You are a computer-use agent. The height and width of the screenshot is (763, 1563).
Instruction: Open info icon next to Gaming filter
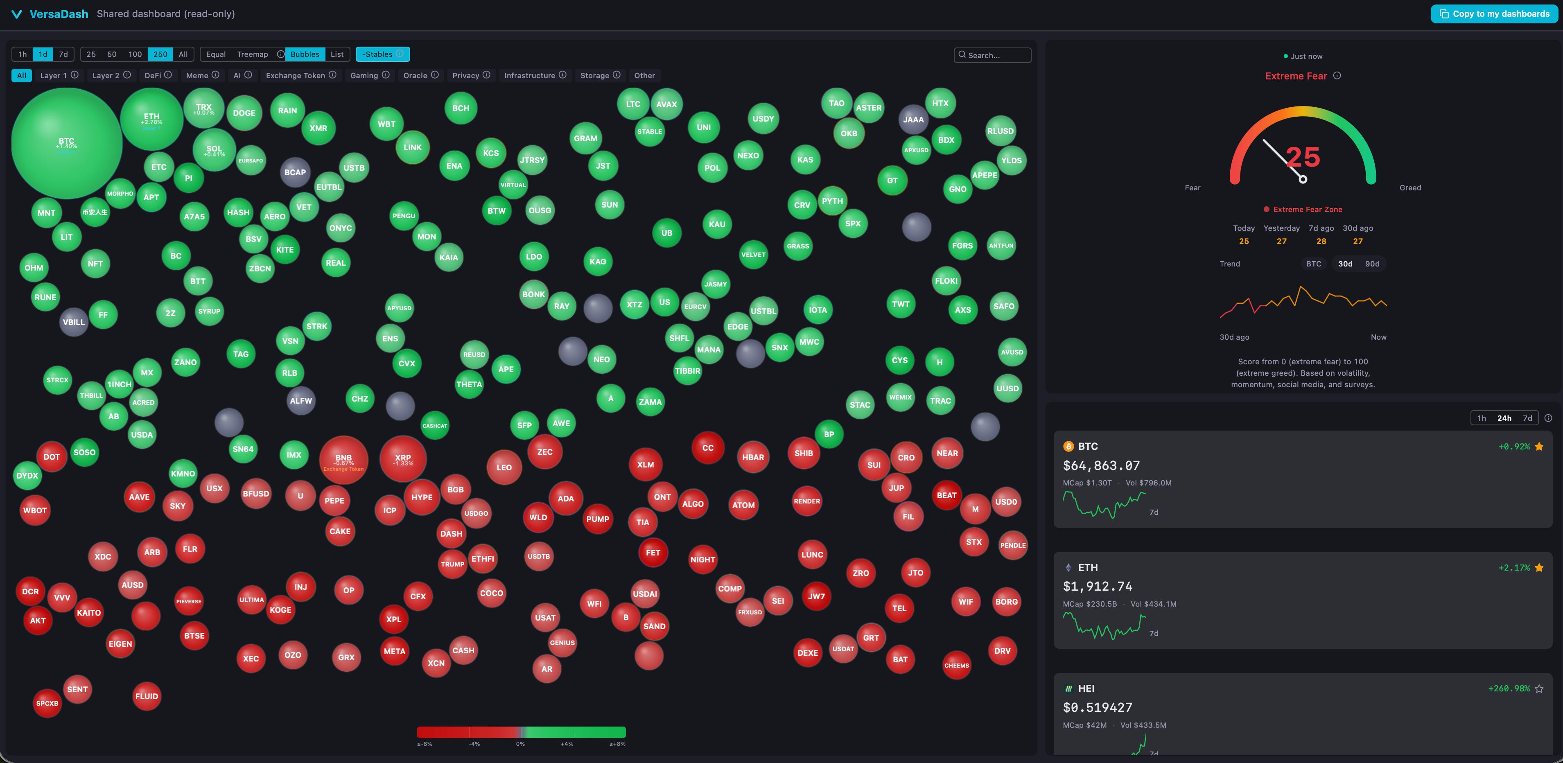[385, 74]
